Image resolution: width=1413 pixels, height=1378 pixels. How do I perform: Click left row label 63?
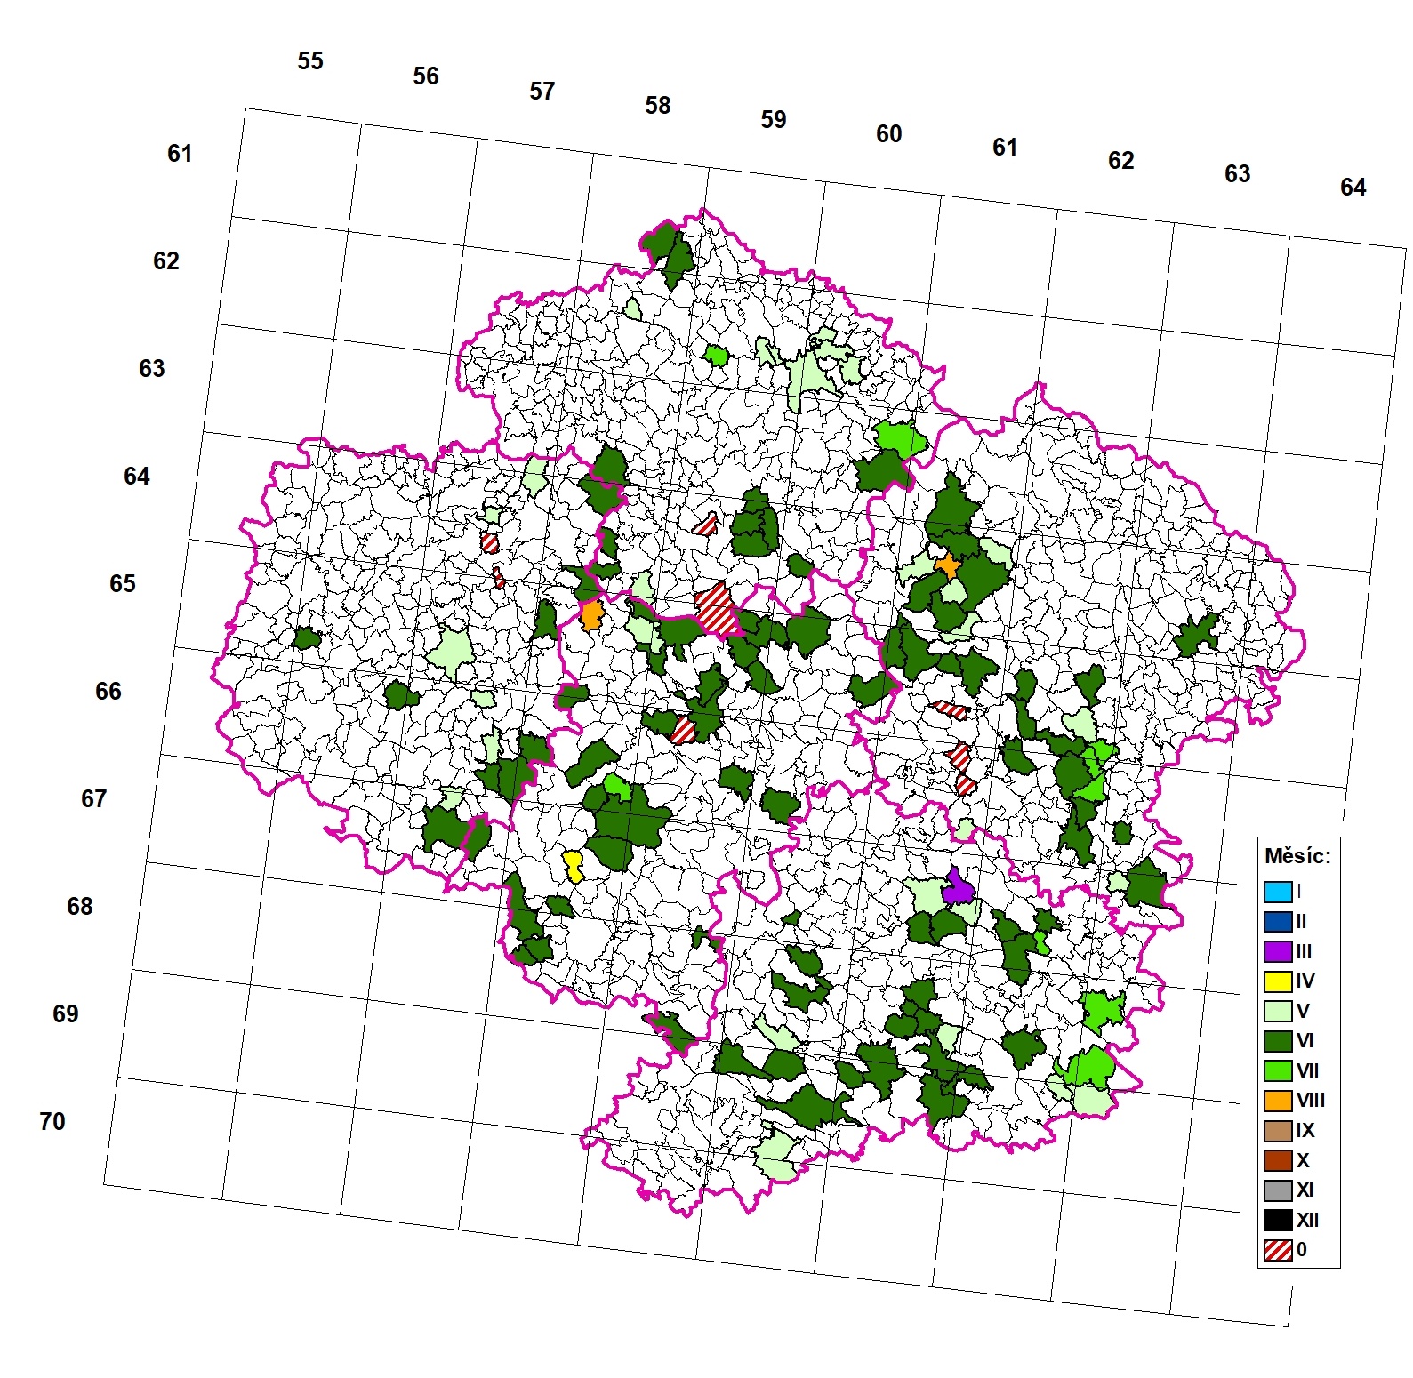click(152, 369)
